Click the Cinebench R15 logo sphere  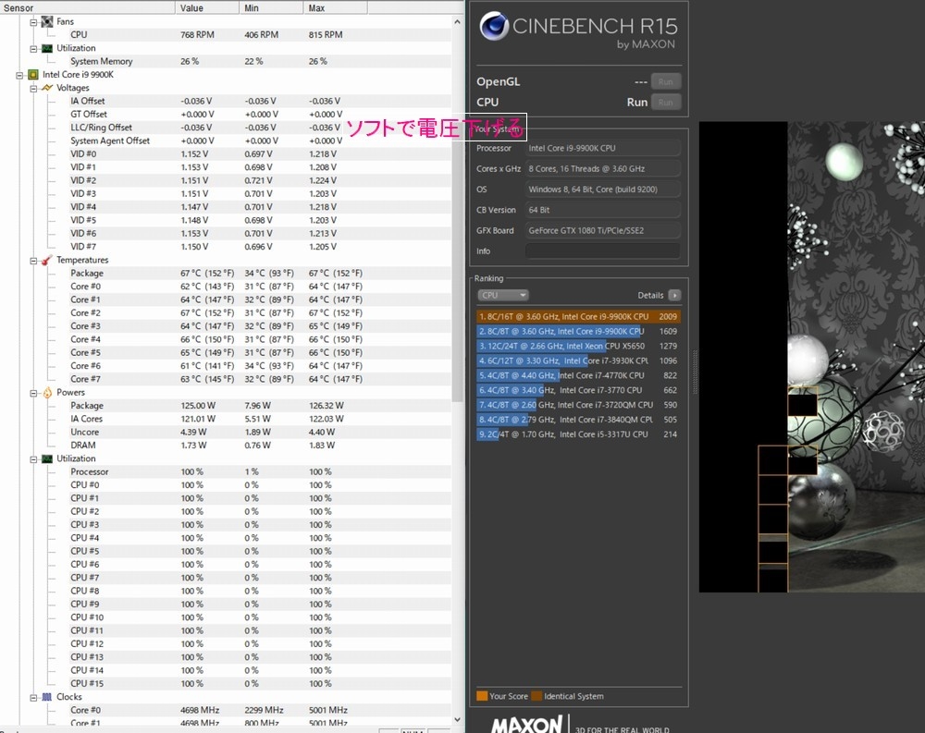pyautogui.click(x=494, y=26)
